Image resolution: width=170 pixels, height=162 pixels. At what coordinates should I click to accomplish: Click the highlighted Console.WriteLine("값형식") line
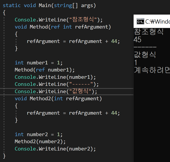[x=56, y=92]
